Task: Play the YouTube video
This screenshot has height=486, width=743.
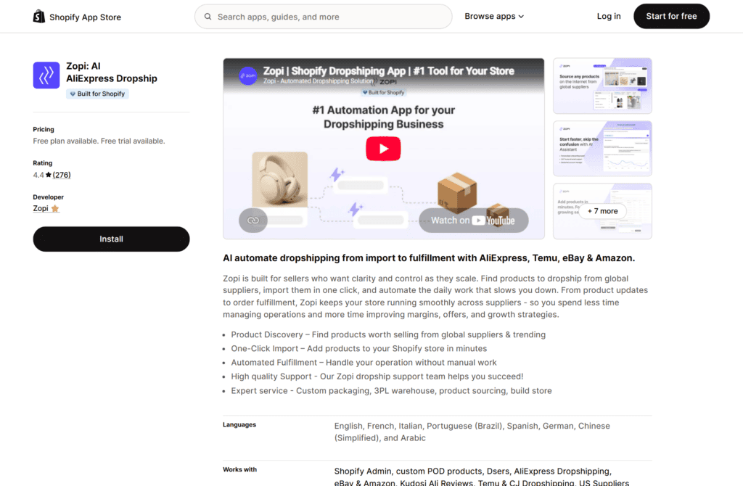Action: 383,149
